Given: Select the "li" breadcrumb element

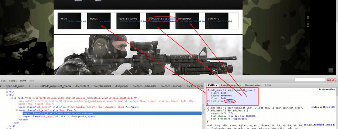Looking at the screenshot, I should (x=36, y=86).
